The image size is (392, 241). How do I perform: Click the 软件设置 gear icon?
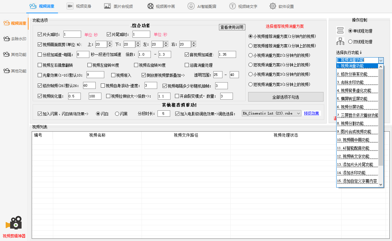[273, 6]
